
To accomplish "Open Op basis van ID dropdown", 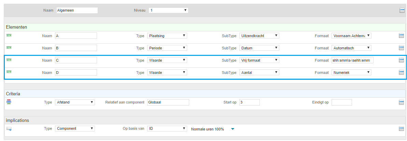I will 167,129.
